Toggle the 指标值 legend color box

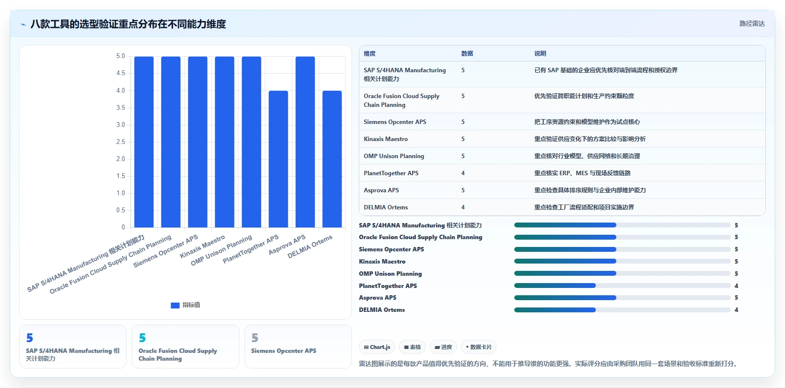[175, 305]
